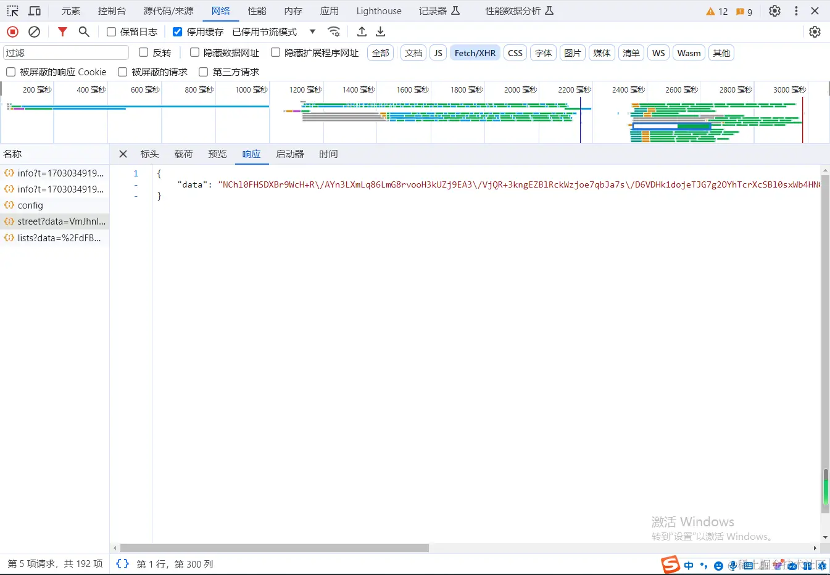
Task: Filter requests by 全部 type
Action: point(381,53)
